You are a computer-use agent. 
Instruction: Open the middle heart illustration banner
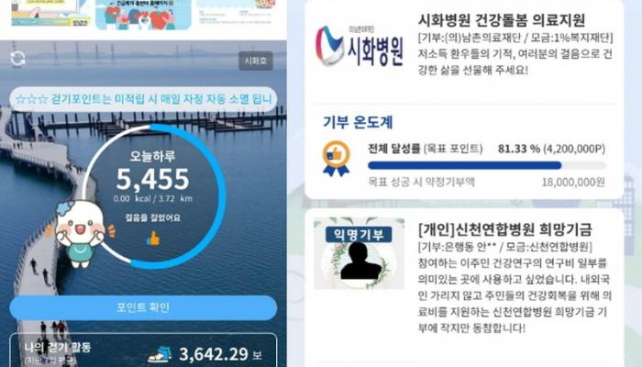[143, 15]
